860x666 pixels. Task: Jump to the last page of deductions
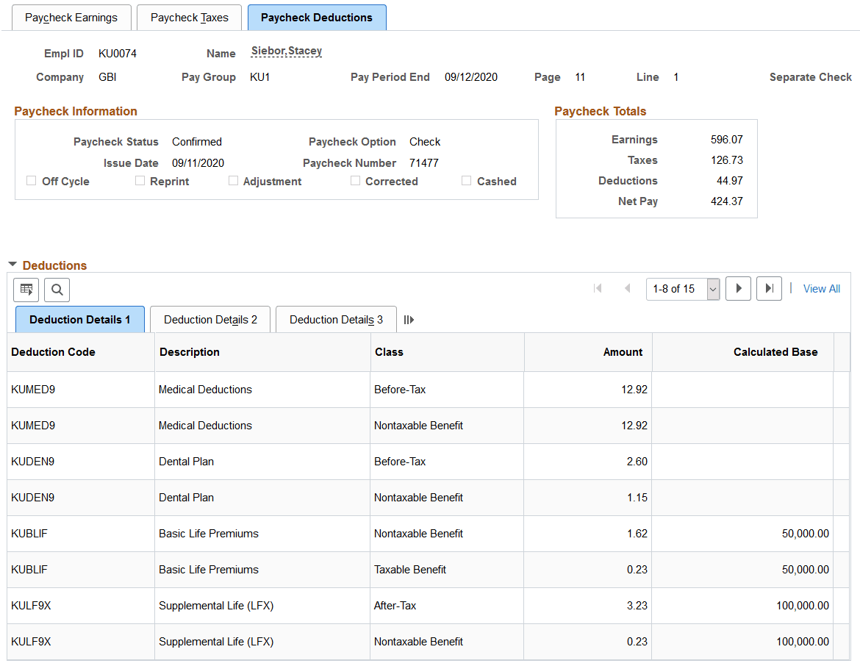click(x=769, y=288)
